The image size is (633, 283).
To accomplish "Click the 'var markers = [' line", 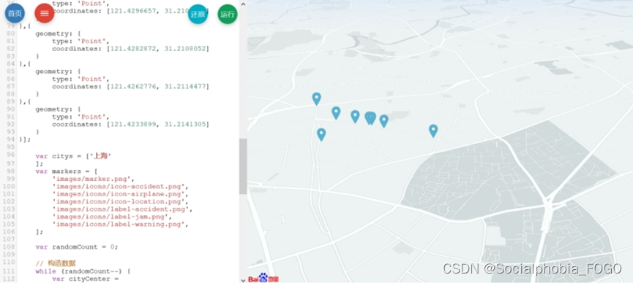I will coord(66,171).
